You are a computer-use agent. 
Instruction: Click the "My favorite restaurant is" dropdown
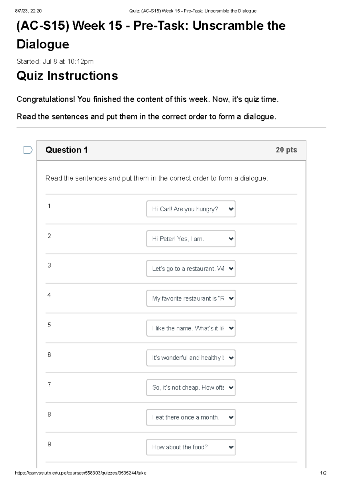click(x=190, y=298)
